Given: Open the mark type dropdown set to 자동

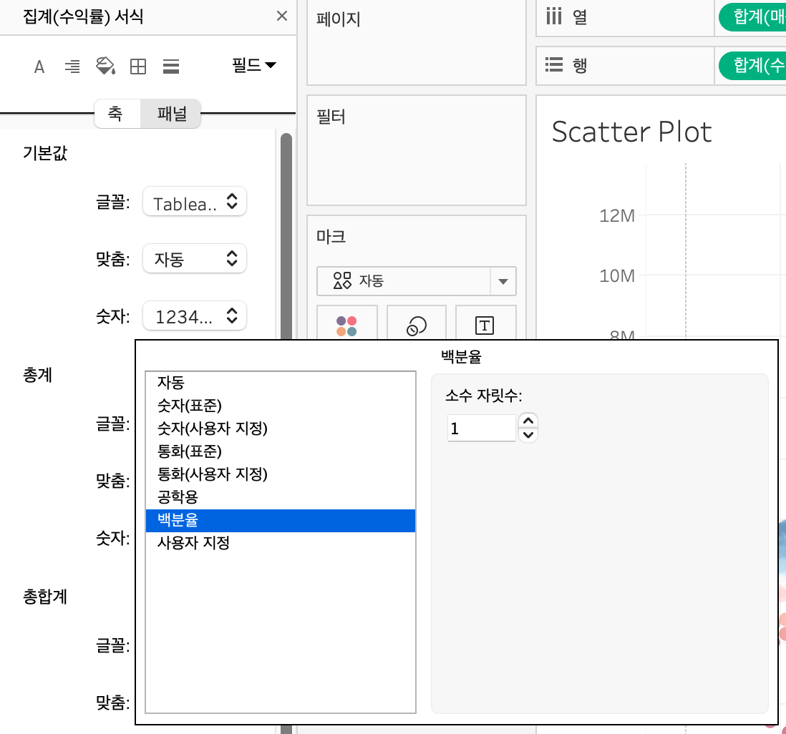Looking at the screenshot, I should (x=416, y=281).
